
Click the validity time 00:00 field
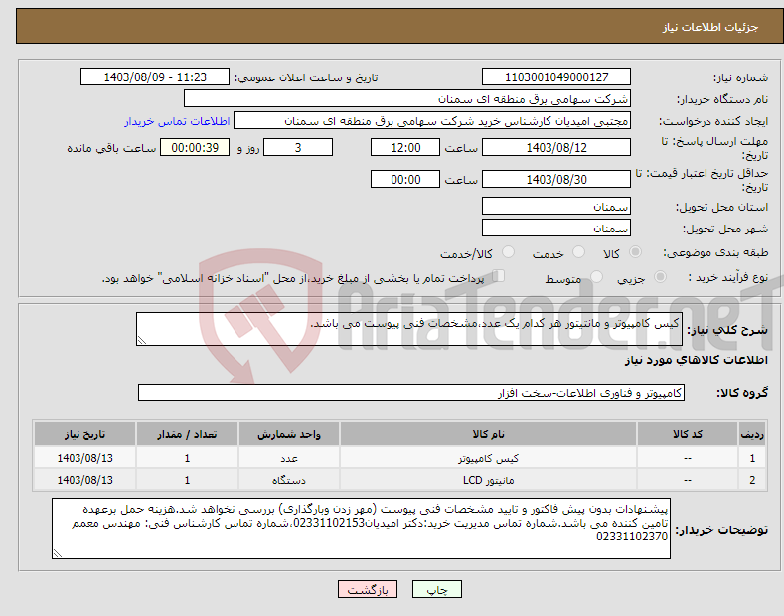[405, 179]
